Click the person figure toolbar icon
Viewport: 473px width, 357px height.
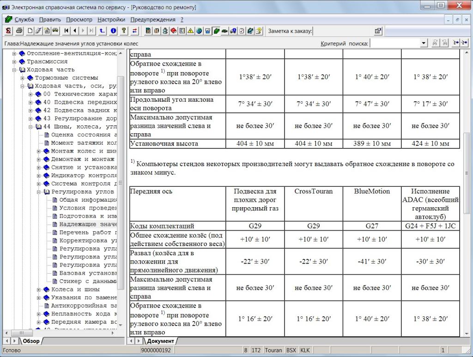click(x=165, y=31)
